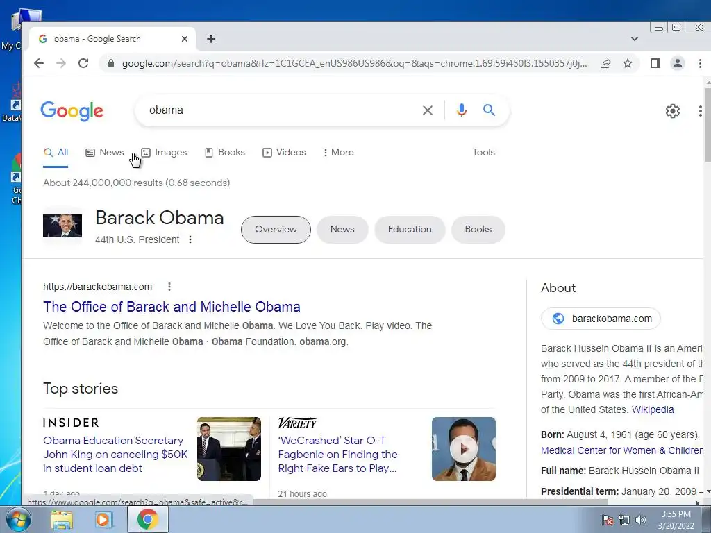Open options next to 44th U.S. President

[190, 239]
